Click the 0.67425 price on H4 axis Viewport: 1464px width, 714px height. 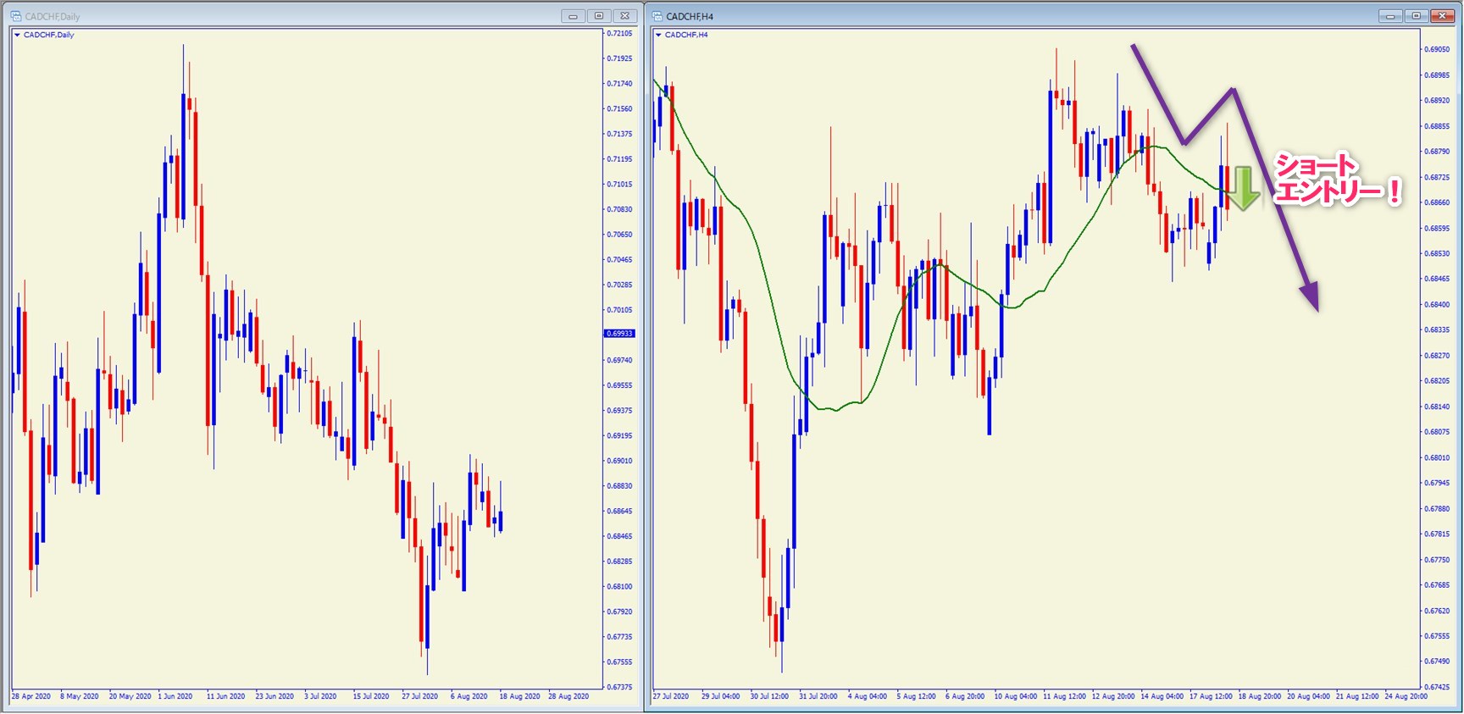(x=1437, y=687)
